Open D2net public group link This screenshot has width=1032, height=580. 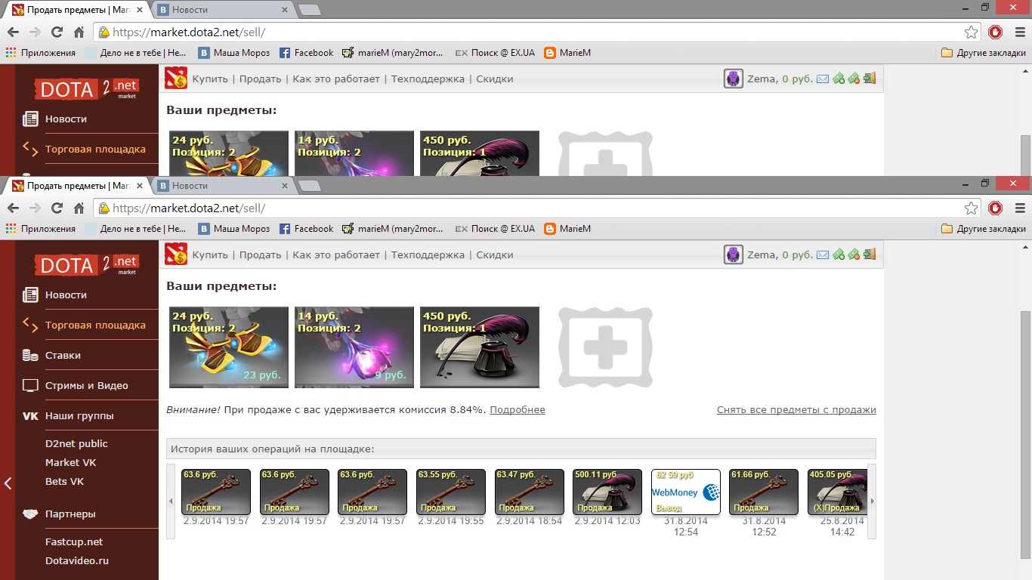(x=76, y=443)
